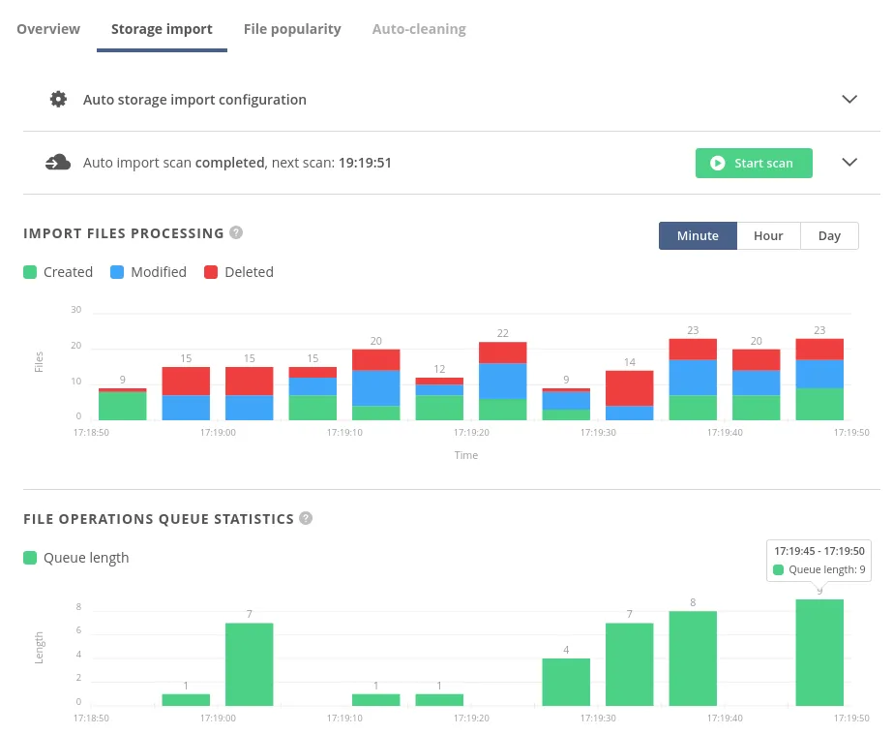Viewport: 893px width, 734px height.
Task: Toggle the Deleted legend series
Action: click(x=239, y=272)
